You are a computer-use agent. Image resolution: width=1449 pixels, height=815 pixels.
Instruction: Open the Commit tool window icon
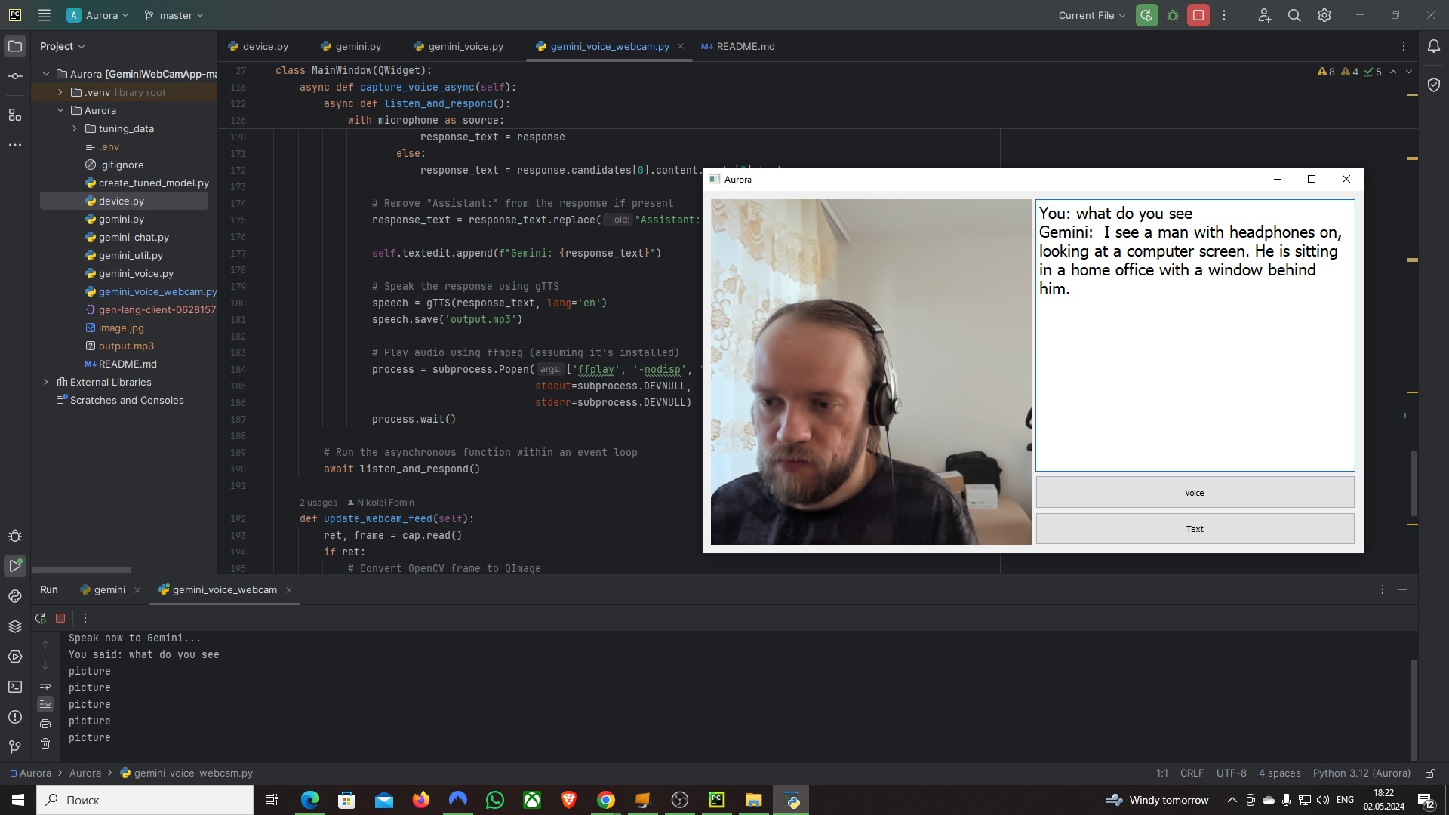point(14,76)
